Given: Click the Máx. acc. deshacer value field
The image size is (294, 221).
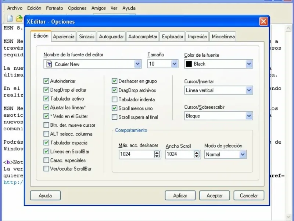Looking at the screenshot, I should click(136, 154).
